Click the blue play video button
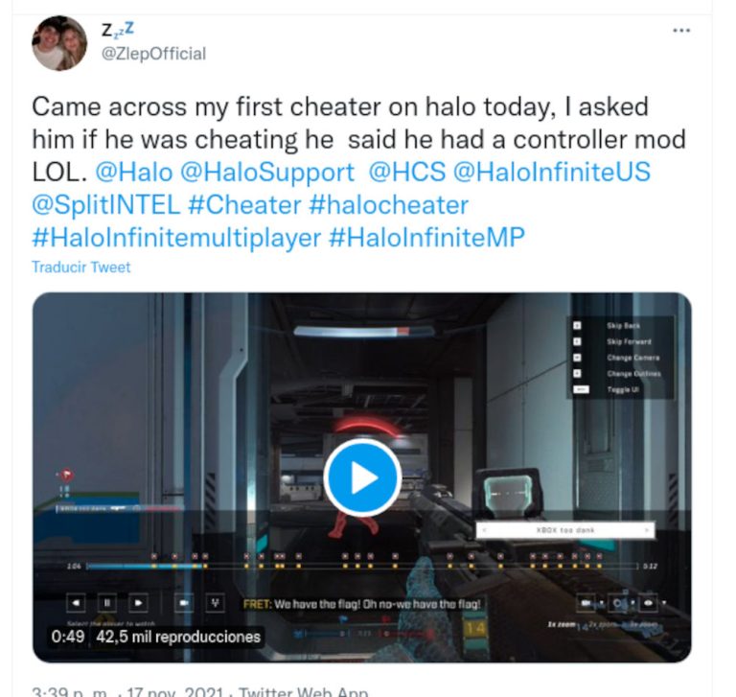 pos(362,477)
